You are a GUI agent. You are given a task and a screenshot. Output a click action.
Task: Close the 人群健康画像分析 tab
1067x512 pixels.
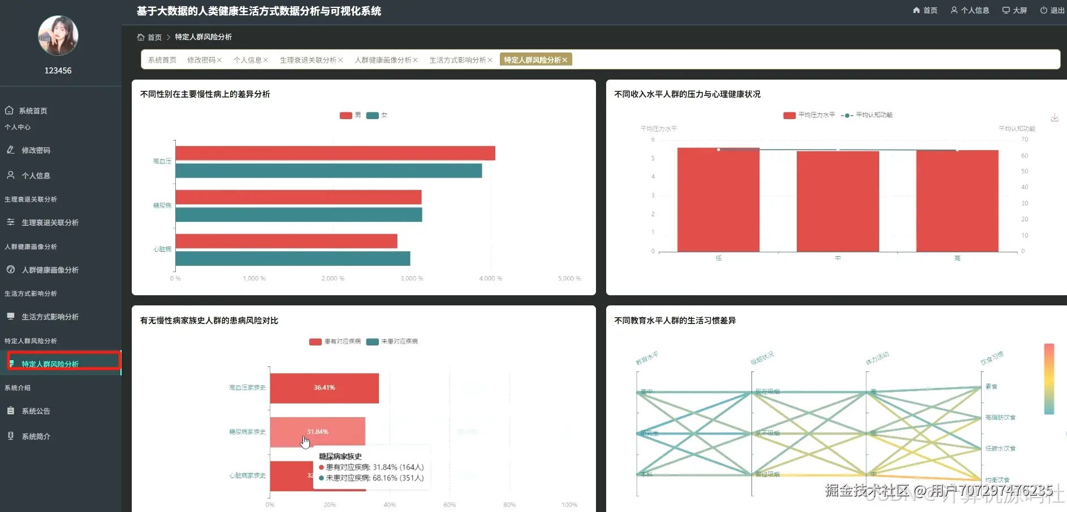415,60
